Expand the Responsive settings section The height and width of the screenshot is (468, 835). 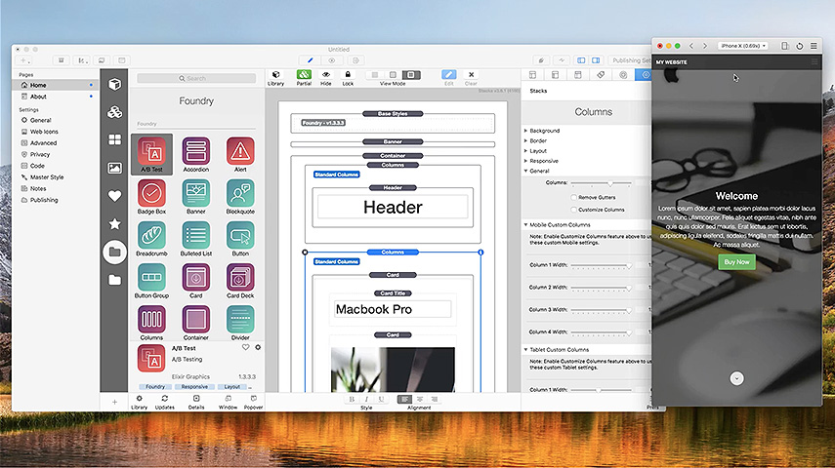[544, 161]
